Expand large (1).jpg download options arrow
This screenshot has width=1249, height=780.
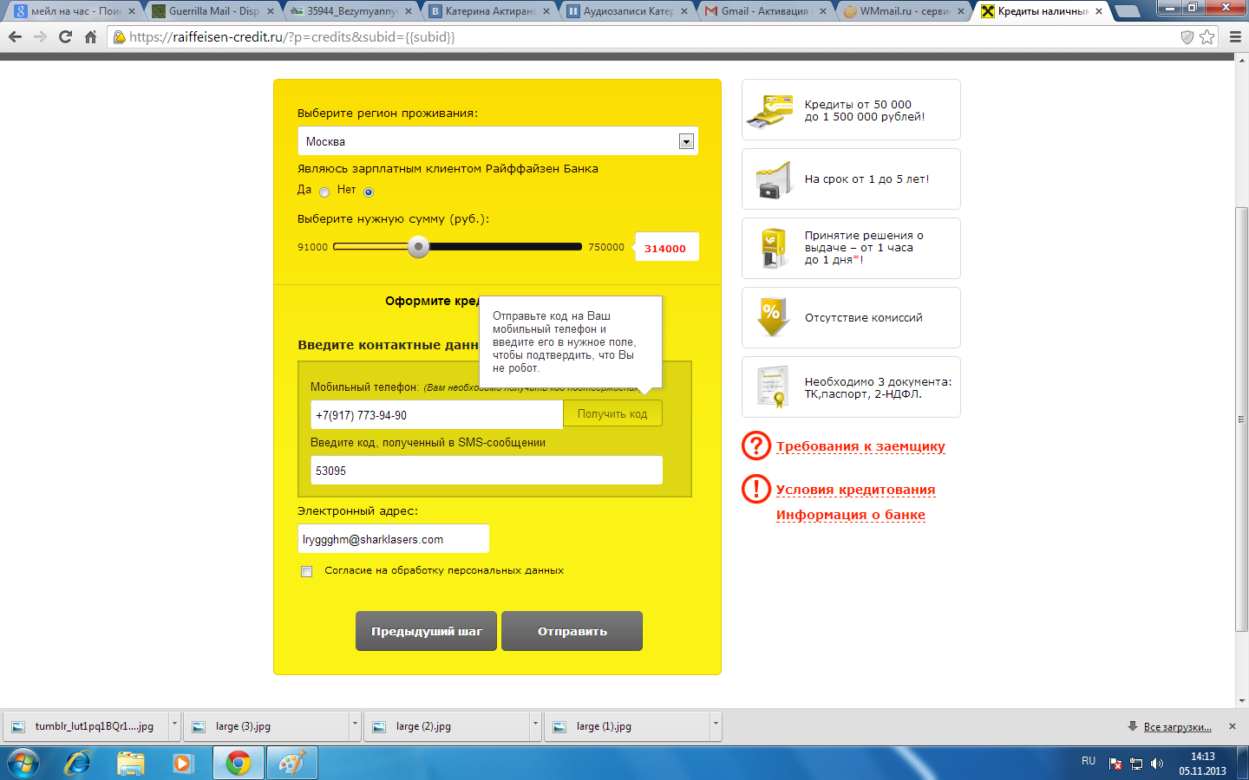point(716,725)
